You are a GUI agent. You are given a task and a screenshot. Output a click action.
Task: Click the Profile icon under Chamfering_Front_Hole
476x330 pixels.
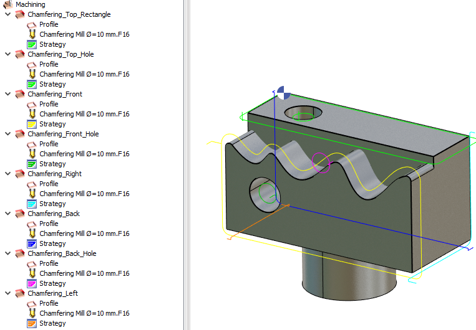[32, 144]
